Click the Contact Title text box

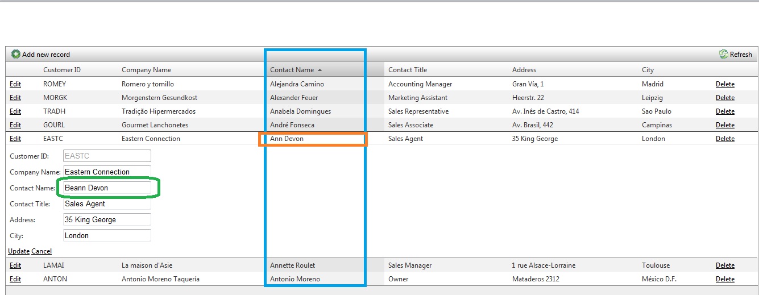[x=107, y=203]
